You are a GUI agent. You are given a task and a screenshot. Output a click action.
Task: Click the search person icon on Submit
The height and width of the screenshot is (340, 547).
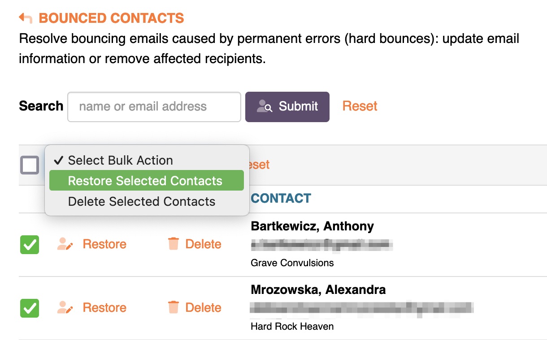265,106
